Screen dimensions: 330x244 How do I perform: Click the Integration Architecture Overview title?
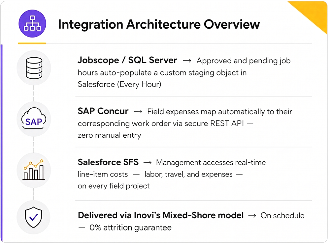tap(159, 24)
